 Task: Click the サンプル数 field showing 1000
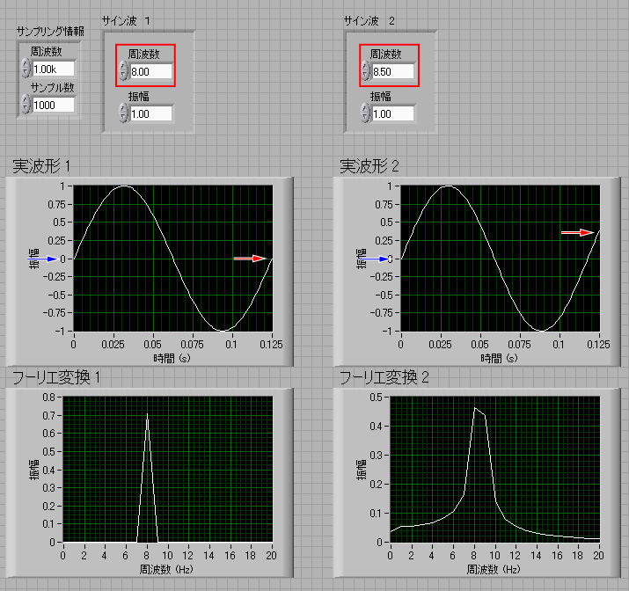tap(54, 105)
